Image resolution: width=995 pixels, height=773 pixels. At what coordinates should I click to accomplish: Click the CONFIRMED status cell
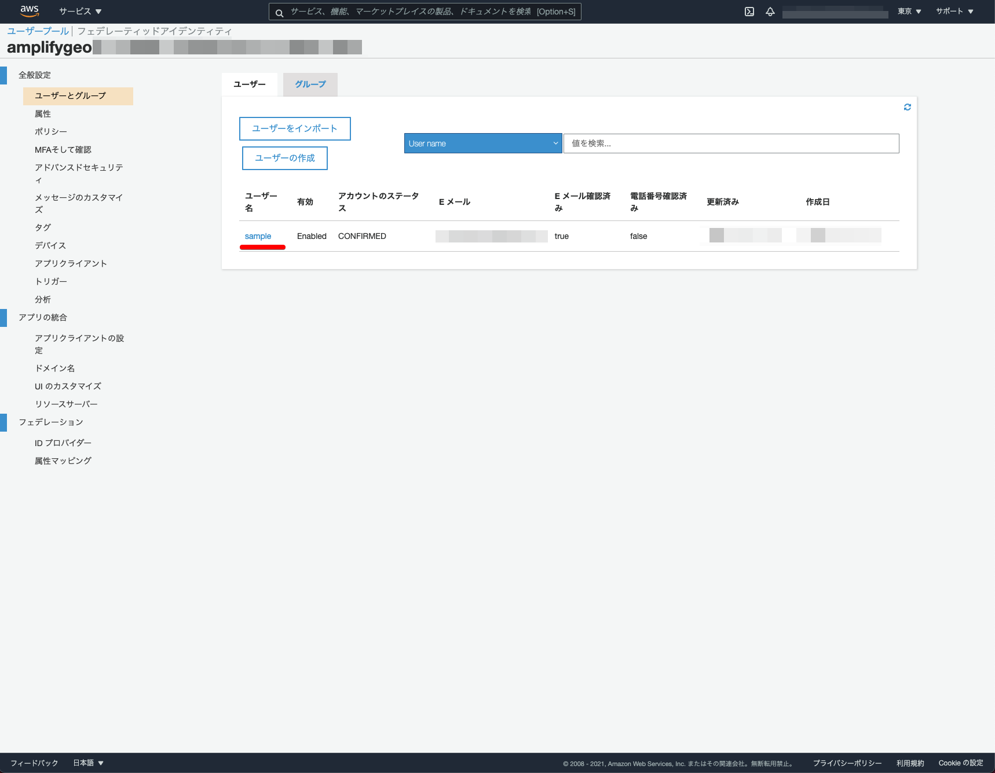click(362, 236)
